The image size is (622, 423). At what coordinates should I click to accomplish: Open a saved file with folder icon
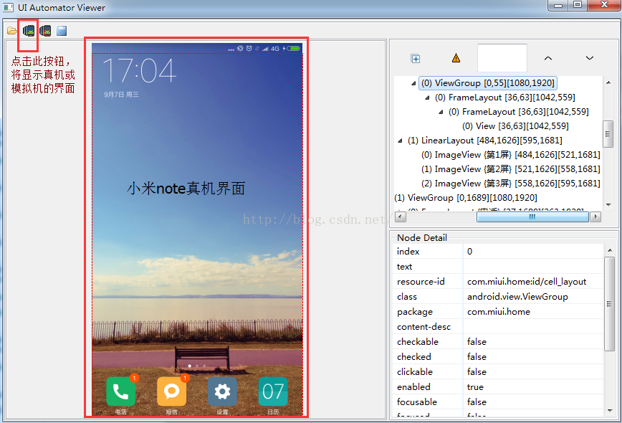click(12, 31)
